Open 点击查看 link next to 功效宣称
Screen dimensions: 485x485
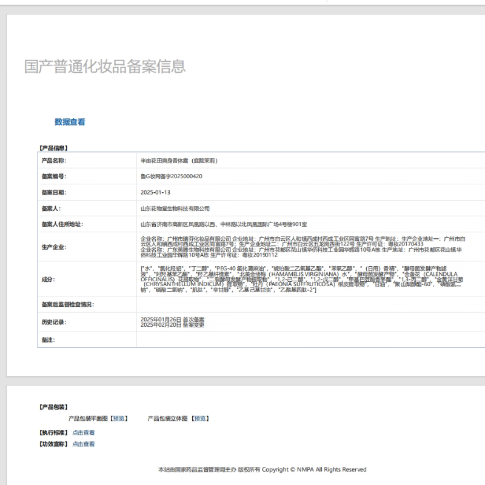coord(84,444)
